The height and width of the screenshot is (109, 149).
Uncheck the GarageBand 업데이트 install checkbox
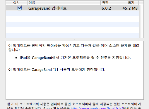20,8
